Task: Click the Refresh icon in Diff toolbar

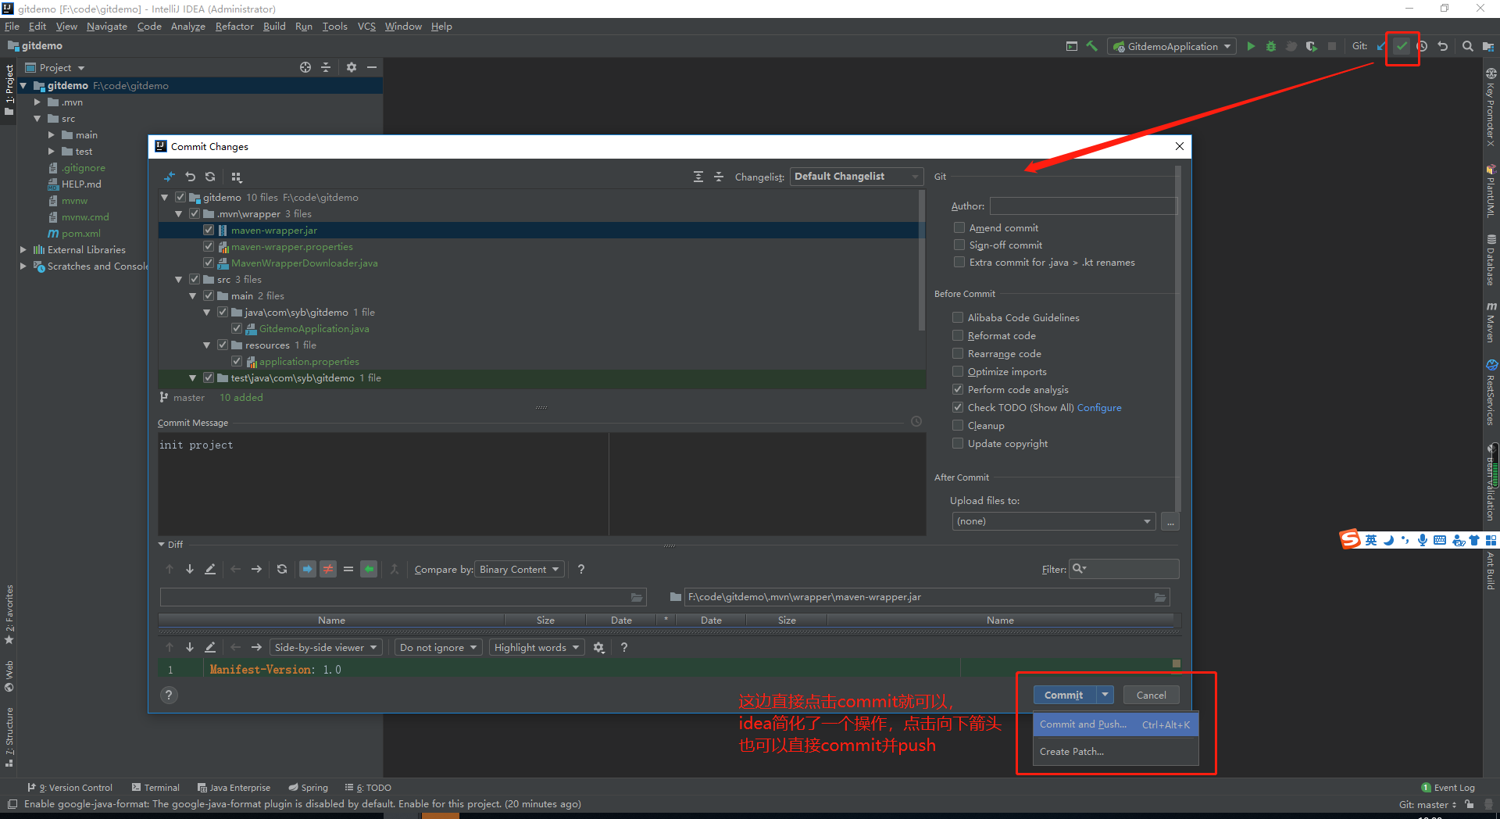Action: point(282,569)
